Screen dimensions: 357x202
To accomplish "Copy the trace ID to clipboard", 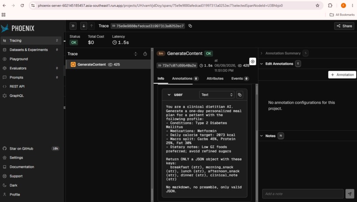I will [190, 26].
